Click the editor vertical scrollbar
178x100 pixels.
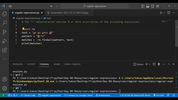point(177,33)
